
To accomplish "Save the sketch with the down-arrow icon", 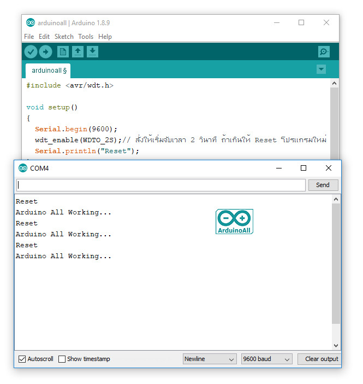I will coord(92,52).
